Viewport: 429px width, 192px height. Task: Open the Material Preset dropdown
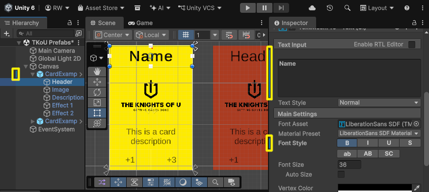tap(379, 134)
